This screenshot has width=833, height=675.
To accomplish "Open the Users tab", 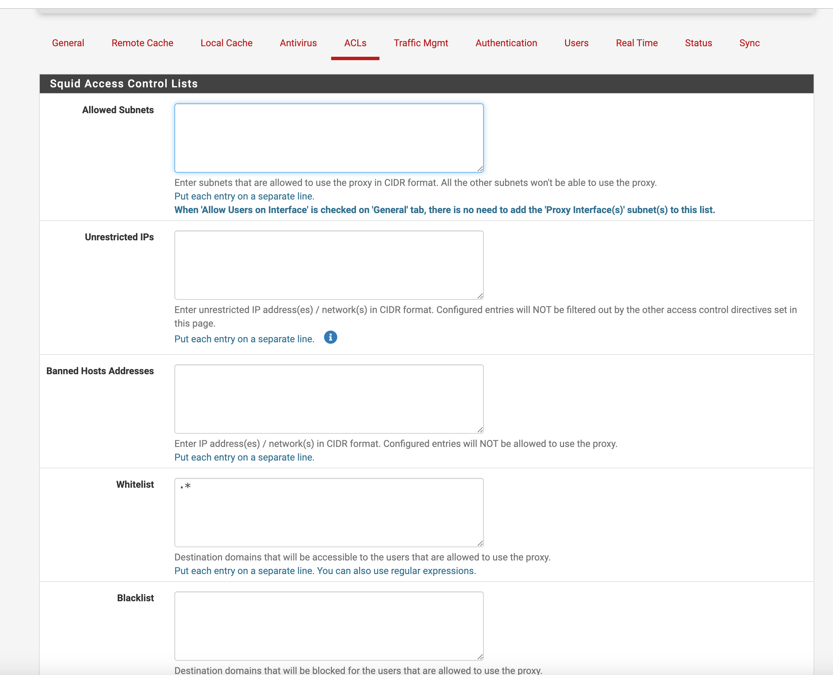I will tap(576, 43).
